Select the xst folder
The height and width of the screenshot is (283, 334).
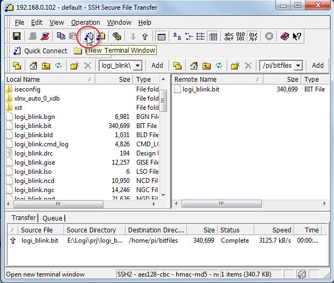pos(18,108)
